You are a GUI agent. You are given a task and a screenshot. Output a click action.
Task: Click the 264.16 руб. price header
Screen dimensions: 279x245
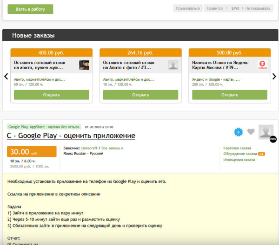point(140,53)
